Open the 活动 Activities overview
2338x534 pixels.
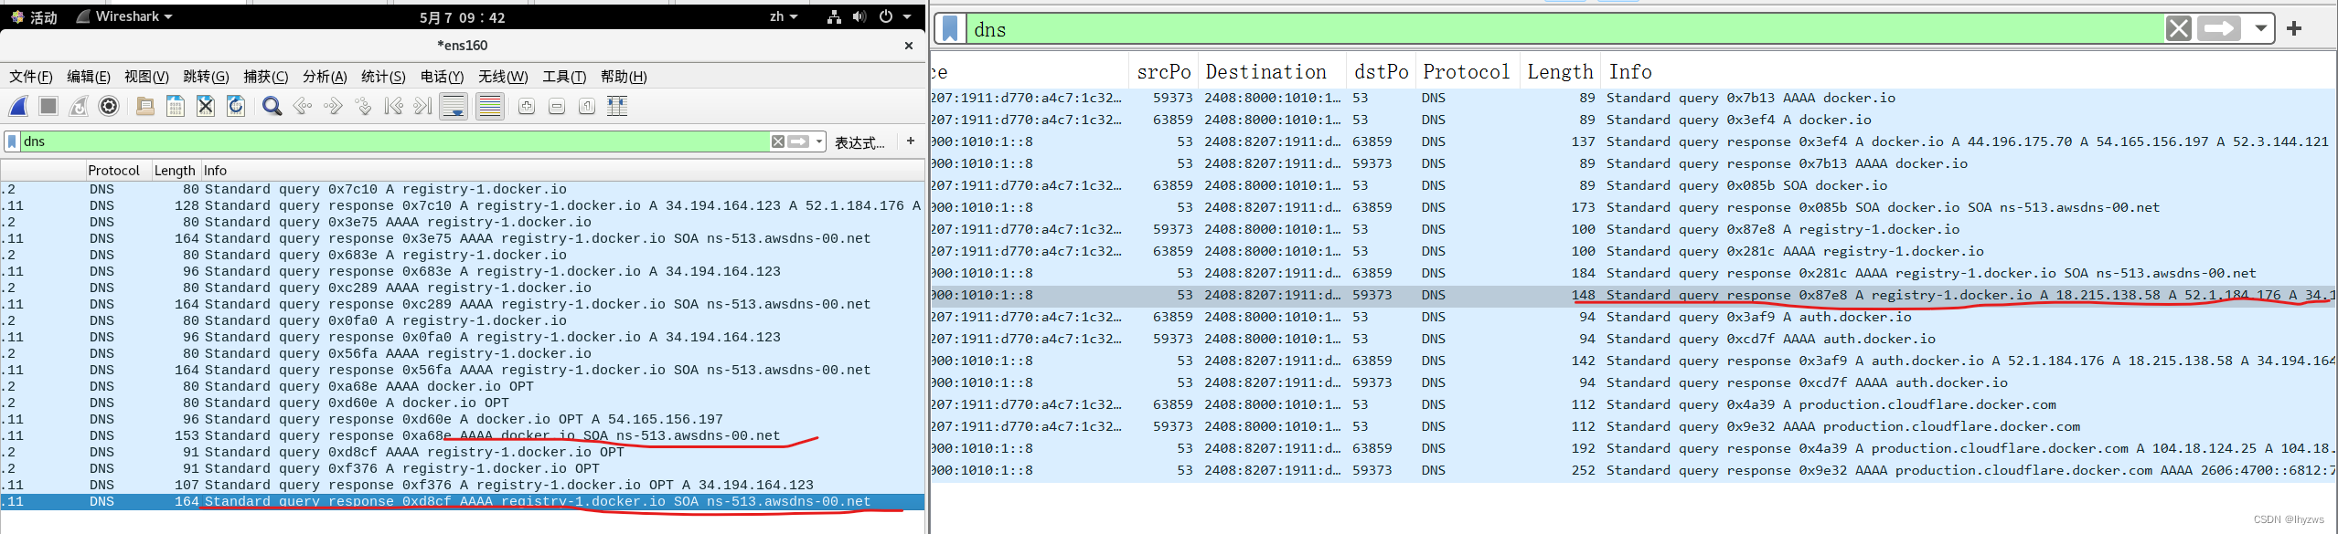click(x=35, y=17)
